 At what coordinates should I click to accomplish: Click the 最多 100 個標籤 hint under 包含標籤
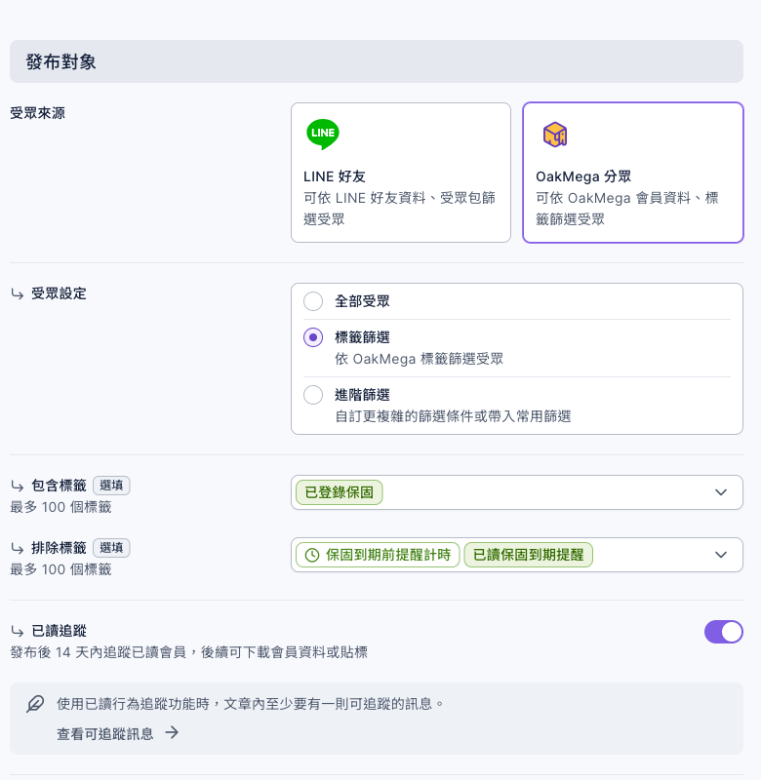pyautogui.click(x=60, y=507)
